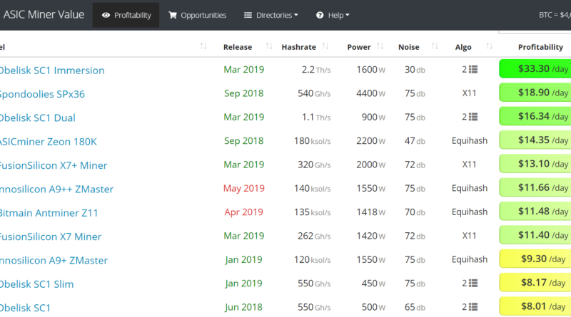Screen dimensions: 571x317
Task: Click Jun 2018 release date cell
Action: point(243,307)
